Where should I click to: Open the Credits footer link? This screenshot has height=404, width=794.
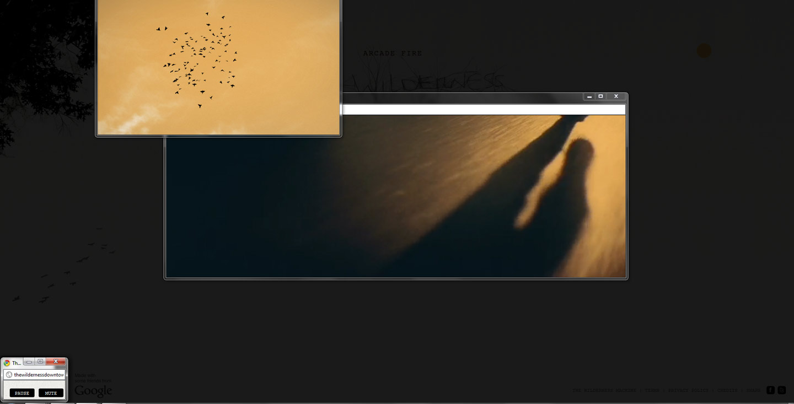coord(727,390)
